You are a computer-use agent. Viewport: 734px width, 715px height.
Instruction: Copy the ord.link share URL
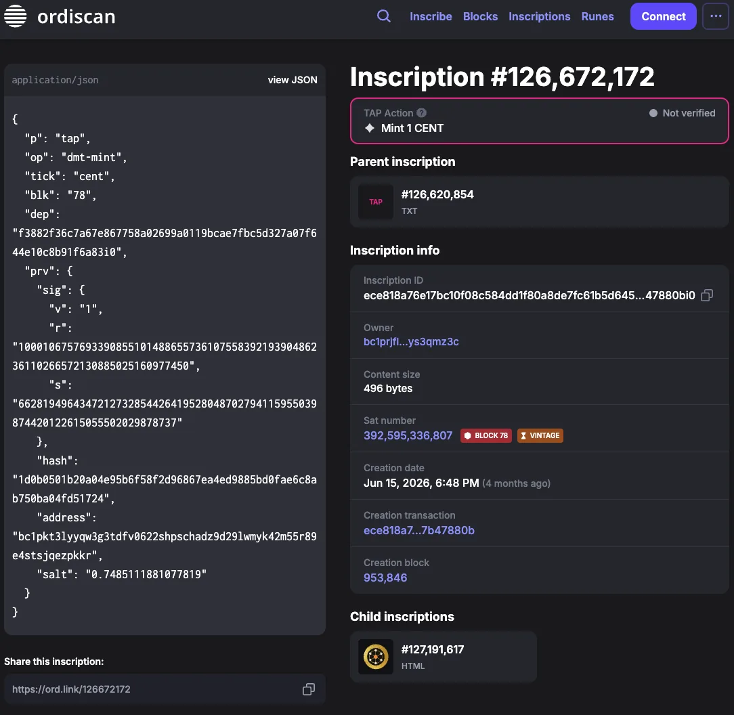pos(309,689)
